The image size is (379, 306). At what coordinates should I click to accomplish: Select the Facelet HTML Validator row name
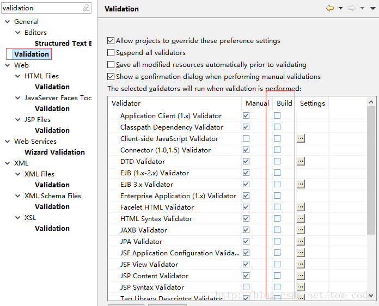point(157,207)
